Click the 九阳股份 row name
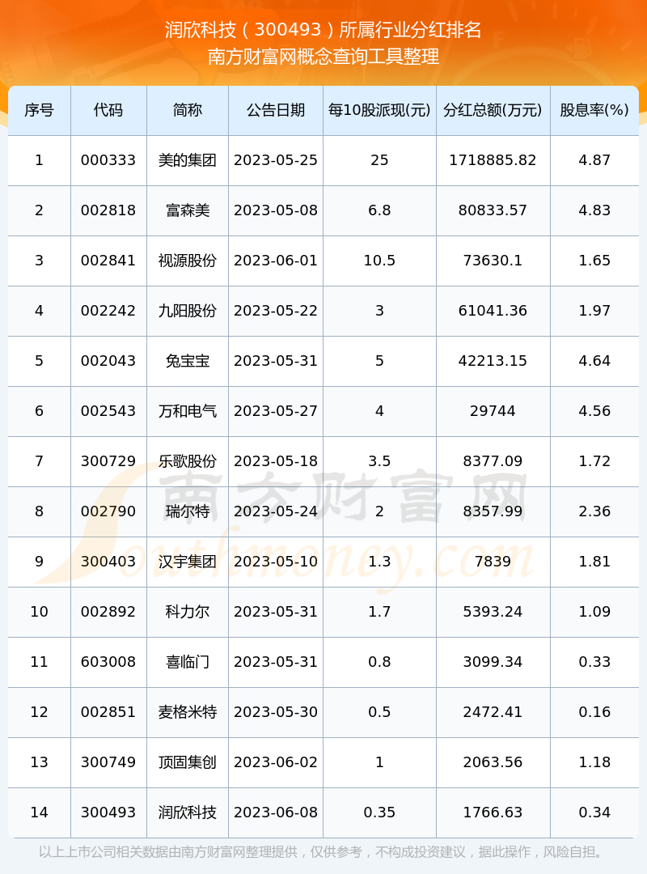 tap(187, 311)
